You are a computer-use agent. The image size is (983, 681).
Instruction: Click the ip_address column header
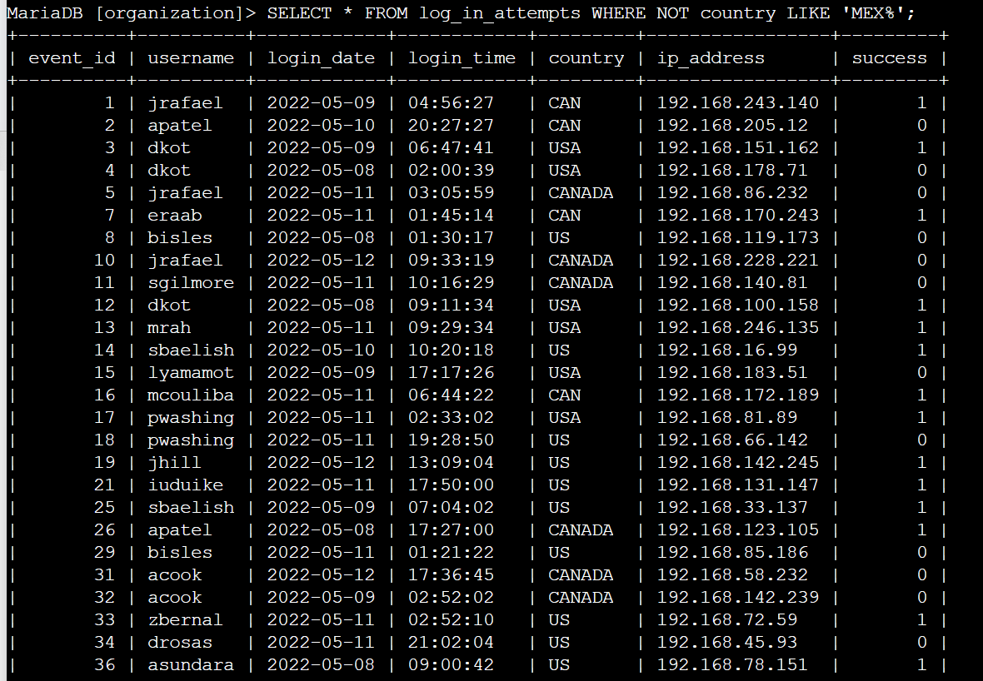pyautogui.click(x=711, y=58)
